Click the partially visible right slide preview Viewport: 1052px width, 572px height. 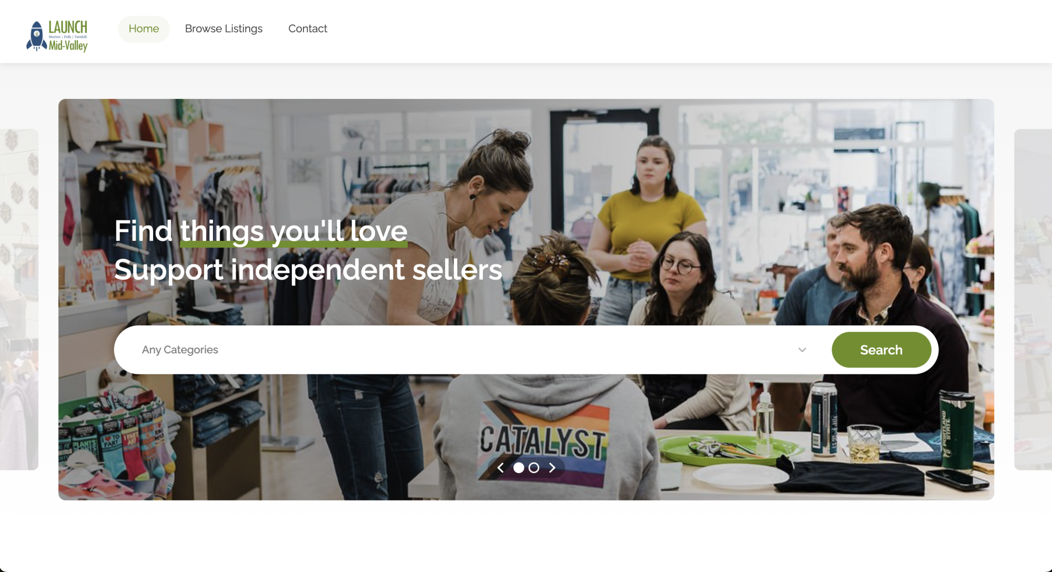pos(1033,299)
